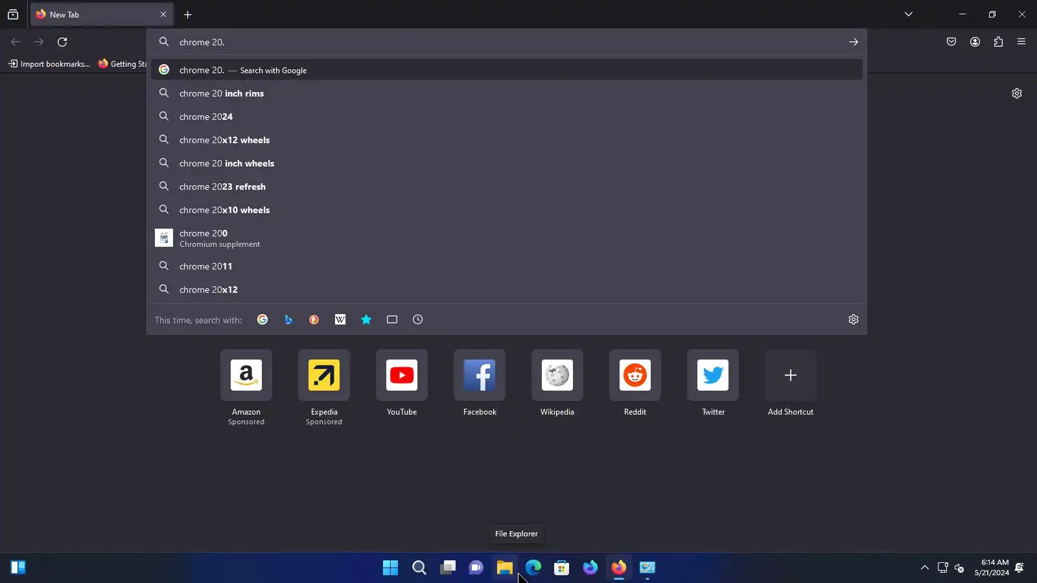The width and height of the screenshot is (1037, 583).
Task: Open Windows Start menu
Action: (391, 568)
